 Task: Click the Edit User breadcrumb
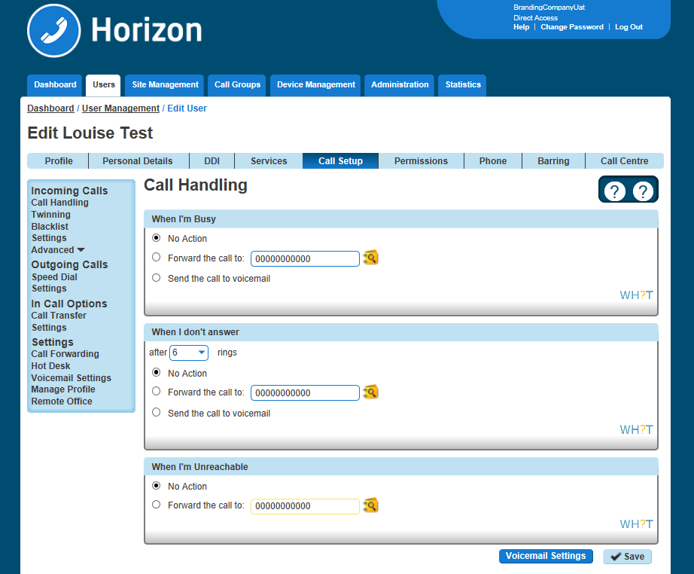tap(187, 108)
